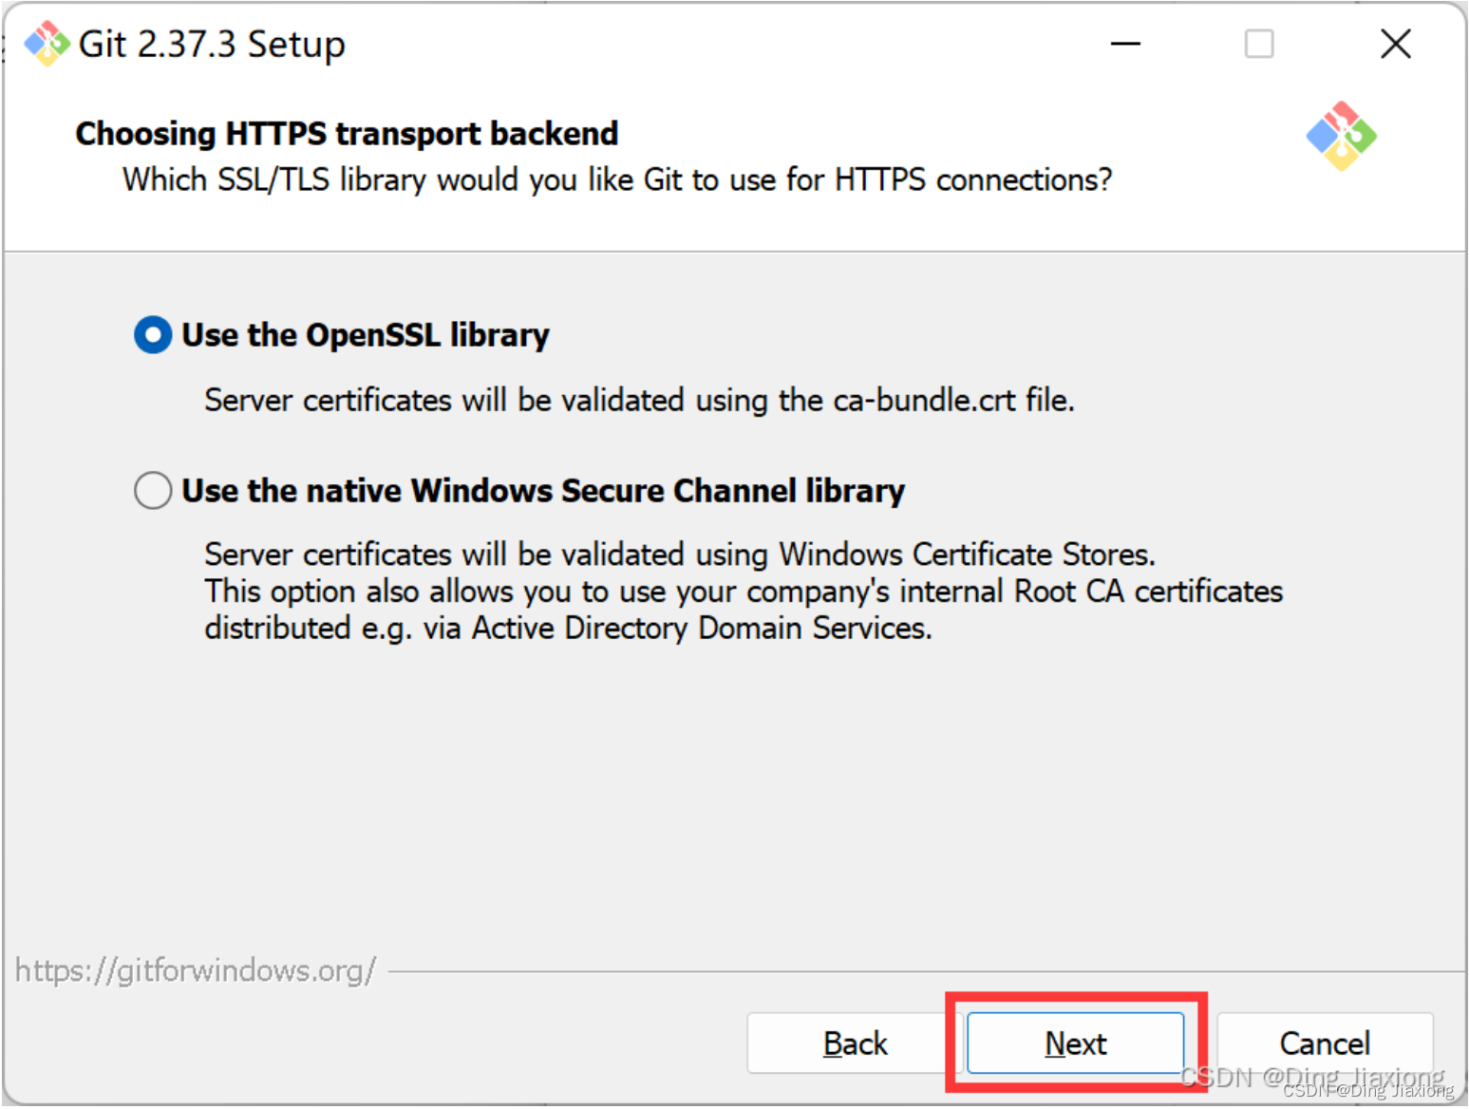Click the 'Git 2.37.3 Setup' title text
The width and height of the screenshot is (1469, 1109).
212,44
